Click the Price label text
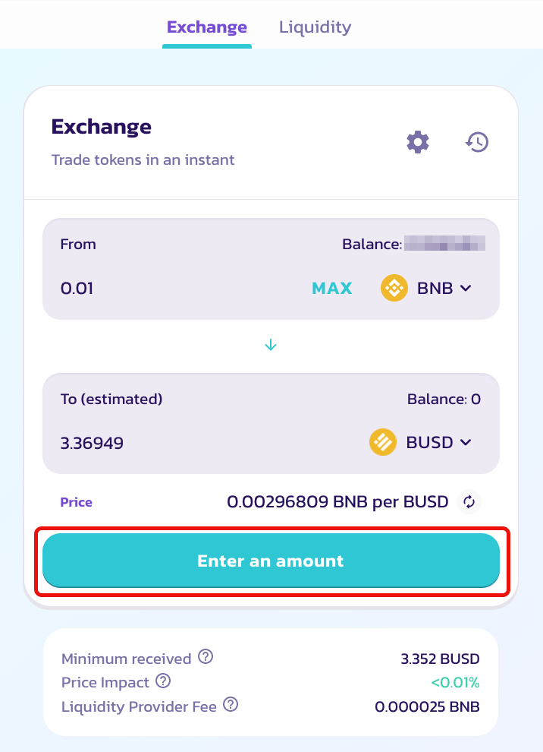Image resolution: width=543 pixels, height=752 pixels. [x=76, y=502]
